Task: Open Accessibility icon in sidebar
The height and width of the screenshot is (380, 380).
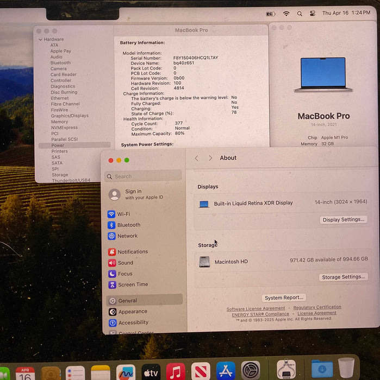Action: point(113,322)
